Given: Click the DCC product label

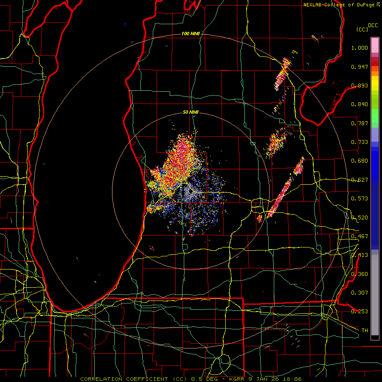Looking at the screenshot, I should coord(373,25).
